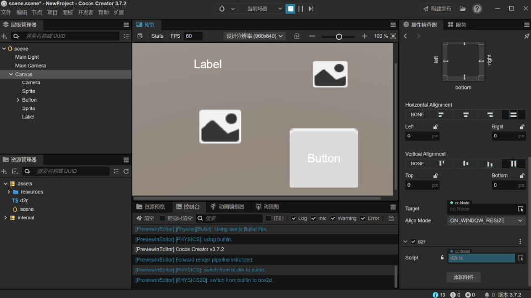
Task: Toggle the Error filter checkbox
Action: coord(363,218)
